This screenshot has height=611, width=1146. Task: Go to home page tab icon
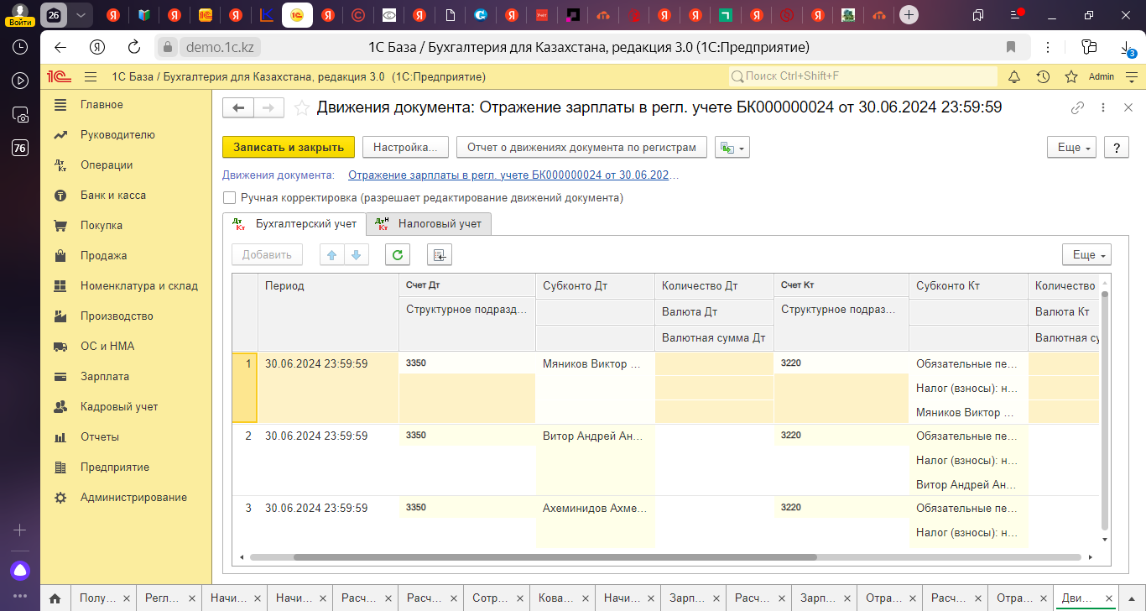pos(55,598)
